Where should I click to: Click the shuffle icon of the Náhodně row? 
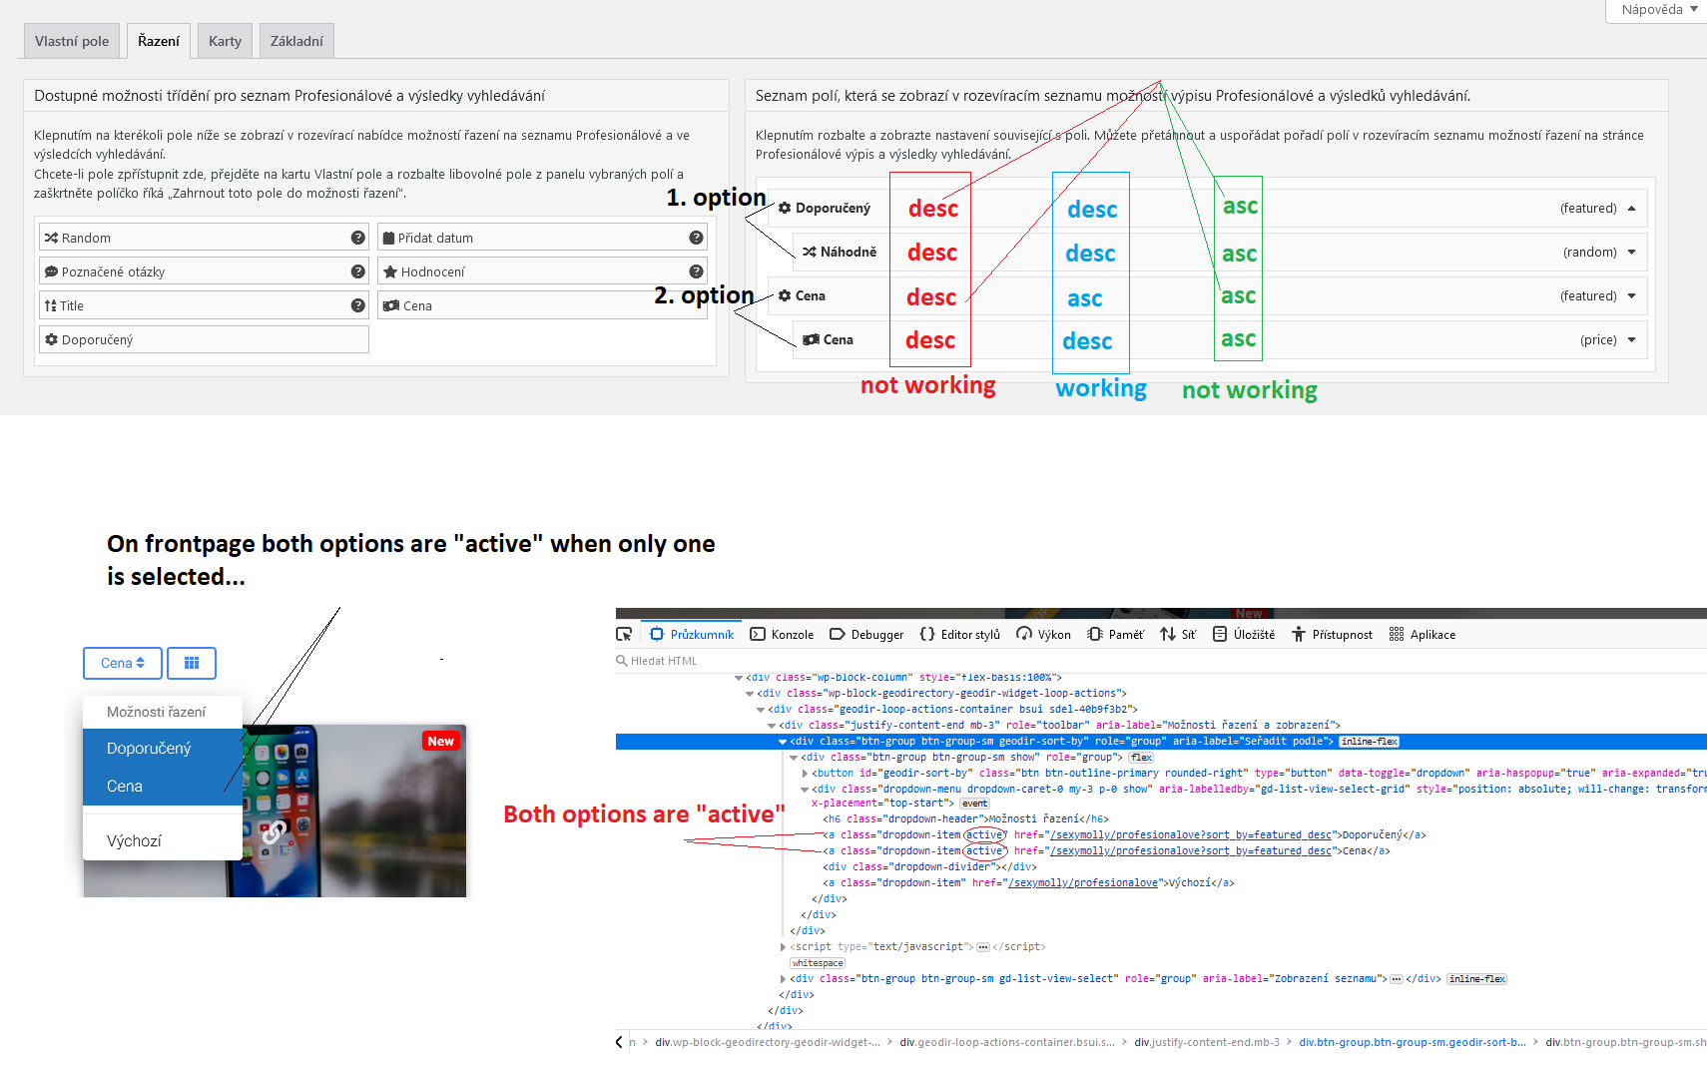pos(810,252)
